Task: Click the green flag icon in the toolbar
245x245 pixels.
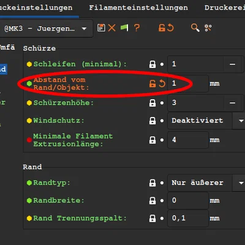Action: pos(124,28)
